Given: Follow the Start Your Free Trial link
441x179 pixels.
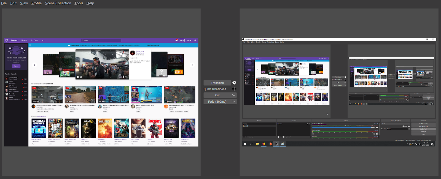Looking at the screenshot, I should point(153,45).
